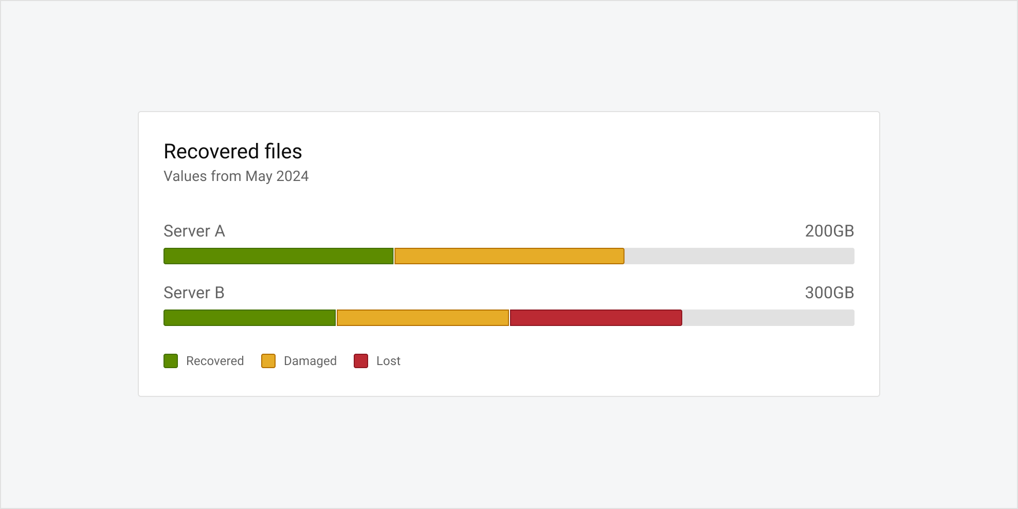Click Server B's red lost bar segment
The image size is (1018, 509).
[596, 318]
